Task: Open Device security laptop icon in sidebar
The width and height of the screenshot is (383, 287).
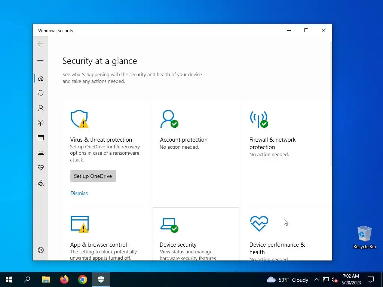Action: [x=40, y=153]
